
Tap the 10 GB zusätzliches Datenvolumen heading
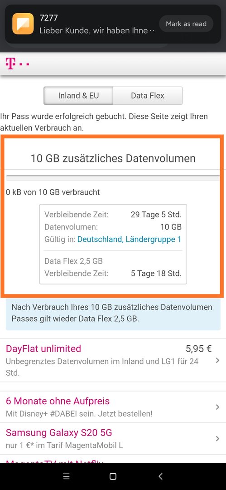click(x=113, y=158)
